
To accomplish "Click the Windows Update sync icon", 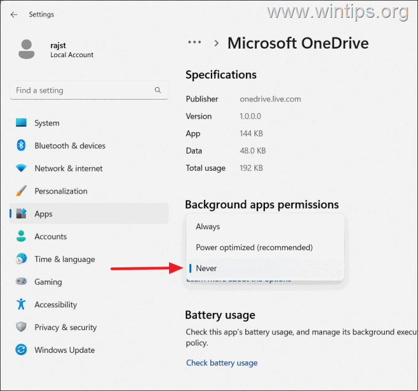I will click(21, 349).
